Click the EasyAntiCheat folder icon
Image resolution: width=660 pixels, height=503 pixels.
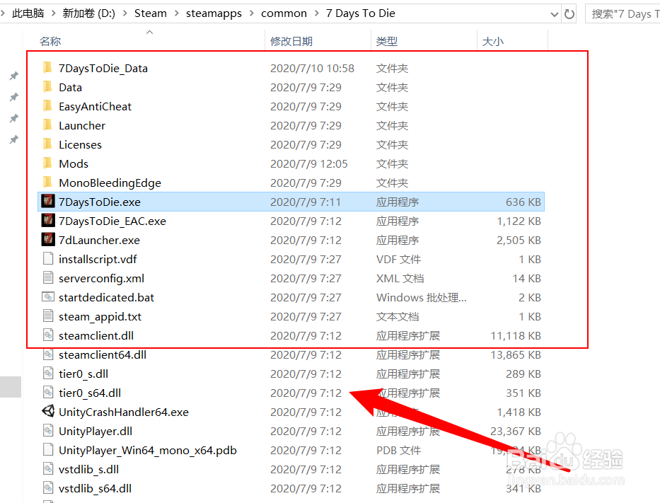[47, 105]
